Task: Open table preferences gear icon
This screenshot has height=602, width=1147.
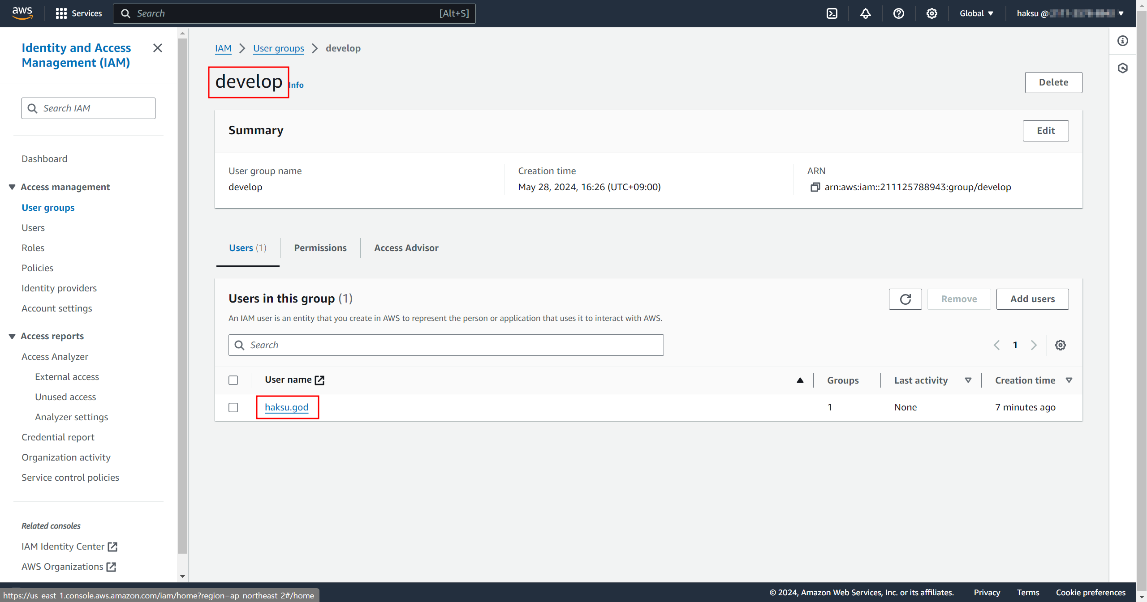Action: [1060, 345]
